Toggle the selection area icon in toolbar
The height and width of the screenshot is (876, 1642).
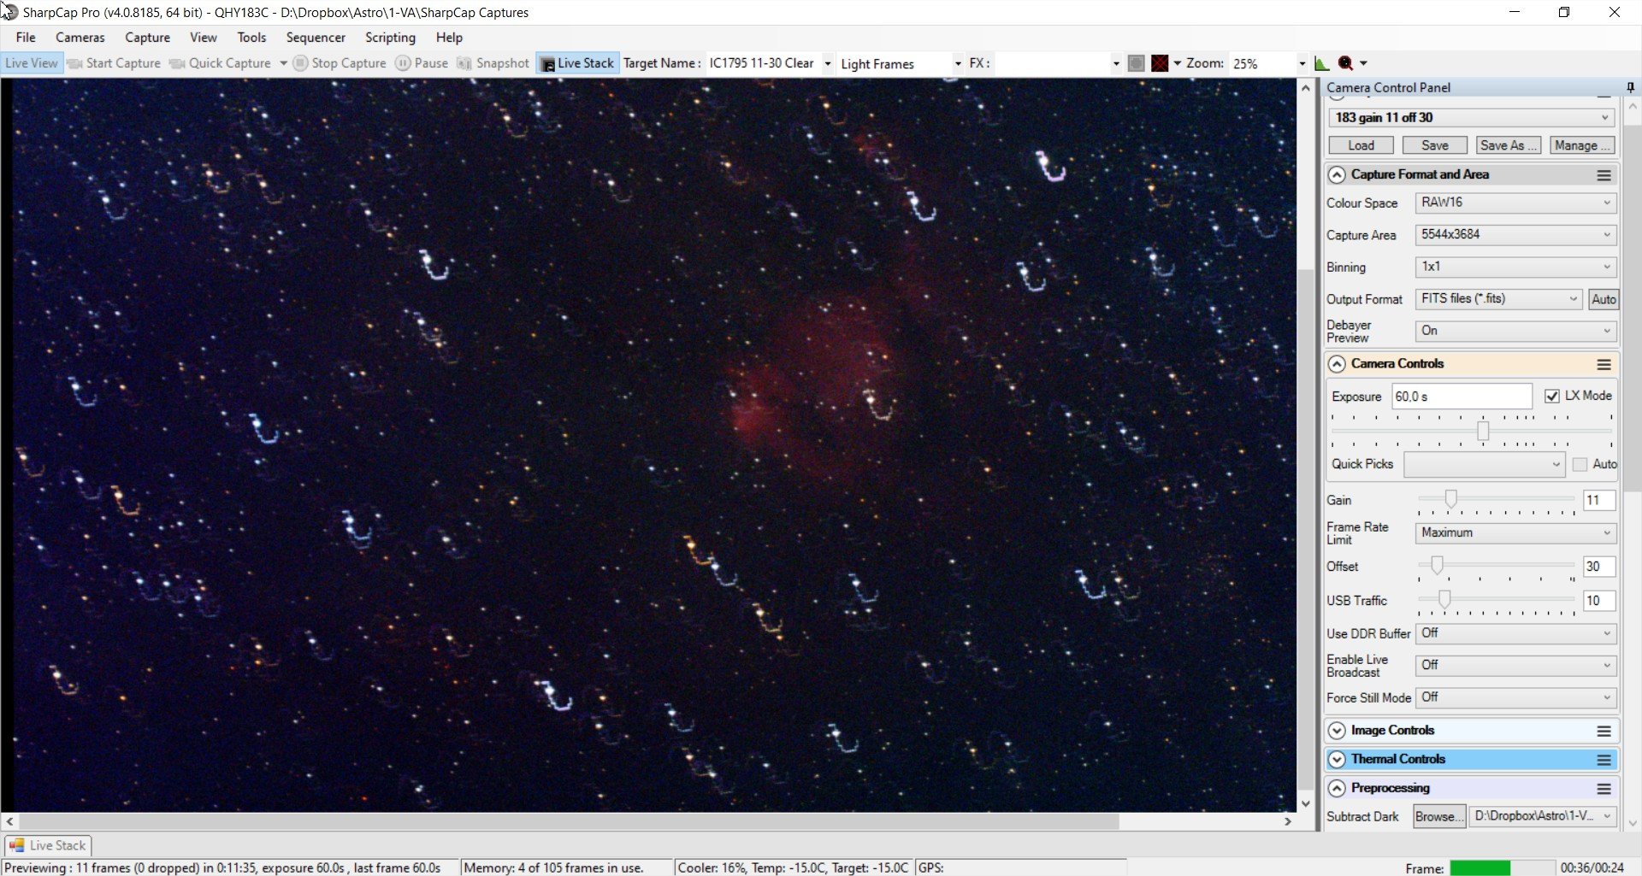tap(1136, 63)
